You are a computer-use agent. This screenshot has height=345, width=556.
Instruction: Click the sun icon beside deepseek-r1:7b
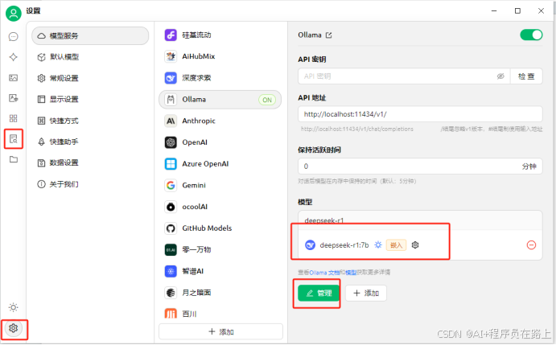[x=378, y=245]
